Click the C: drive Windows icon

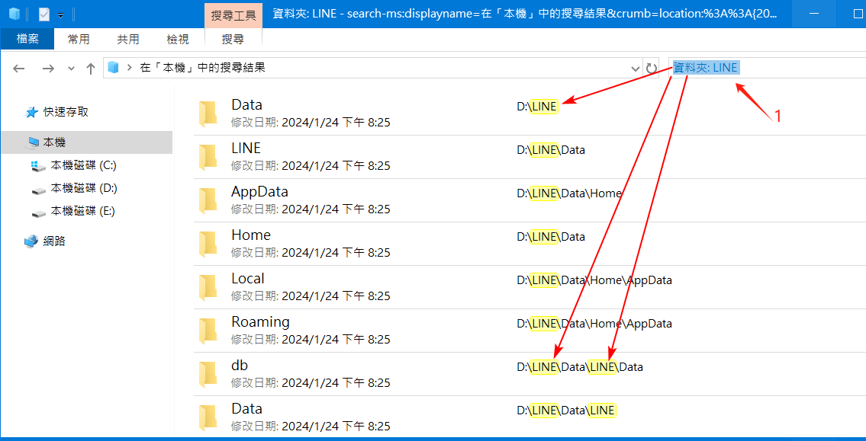(x=39, y=166)
